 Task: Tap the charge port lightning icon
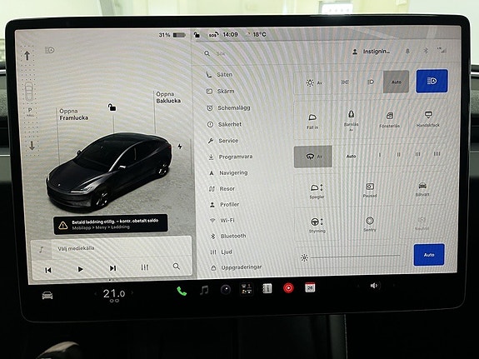(x=180, y=147)
